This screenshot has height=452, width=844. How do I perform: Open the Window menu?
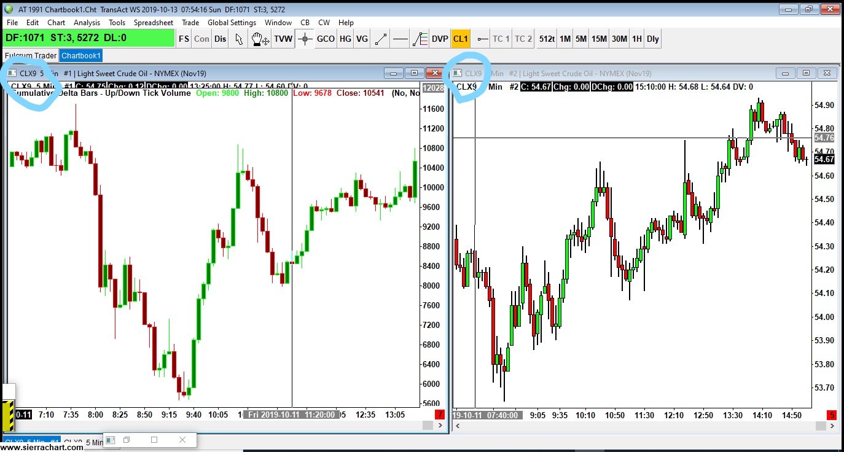[x=278, y=23]
